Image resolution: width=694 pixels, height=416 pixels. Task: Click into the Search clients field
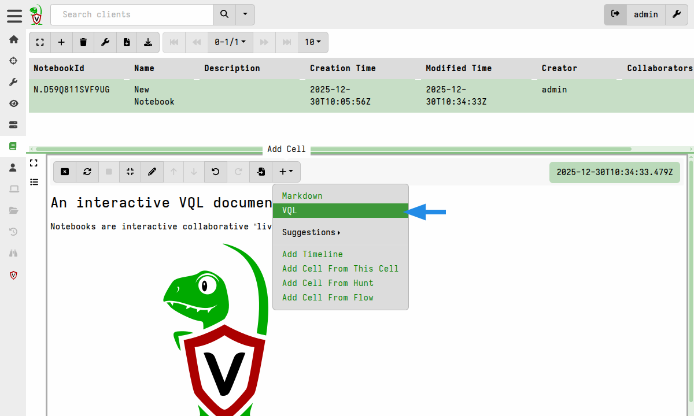point(131,14)
